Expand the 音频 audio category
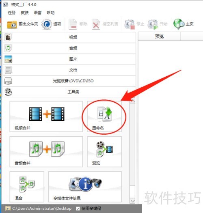This screenshot has width=203, height=213. click(69, 48)
